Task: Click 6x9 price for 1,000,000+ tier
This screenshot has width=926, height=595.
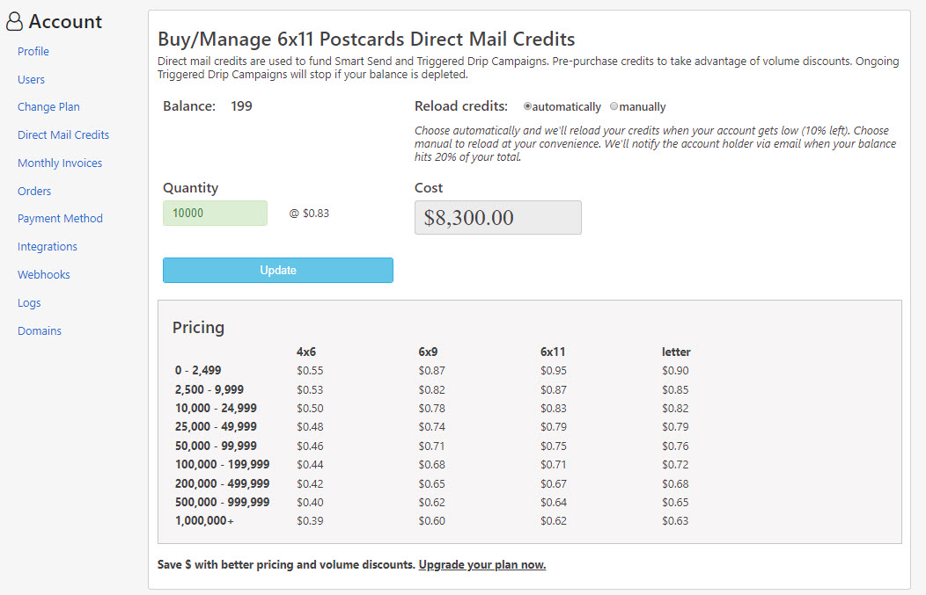Action: [x=431, y=520]
